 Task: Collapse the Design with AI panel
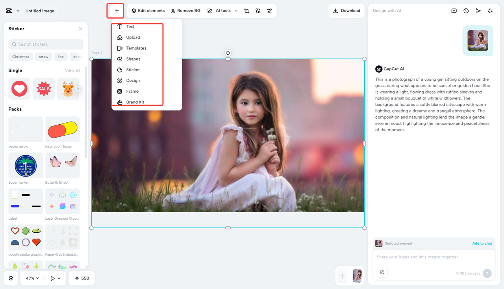point(490,11)
